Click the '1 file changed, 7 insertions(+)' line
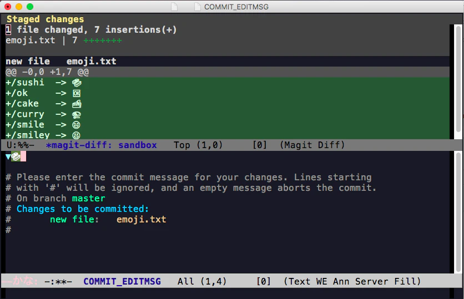Viewport: 464px width, 299px height. (91, 29)
